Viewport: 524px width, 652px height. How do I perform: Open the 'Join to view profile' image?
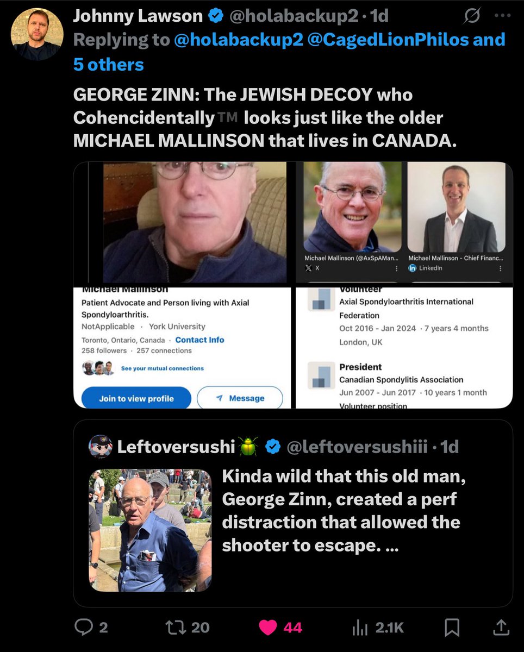pos(183,348)
